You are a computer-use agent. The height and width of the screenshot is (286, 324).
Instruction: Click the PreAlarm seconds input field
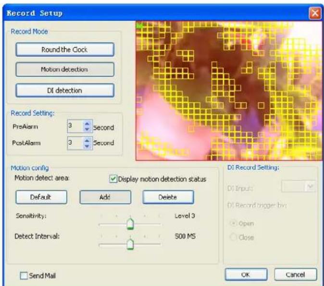75,126
